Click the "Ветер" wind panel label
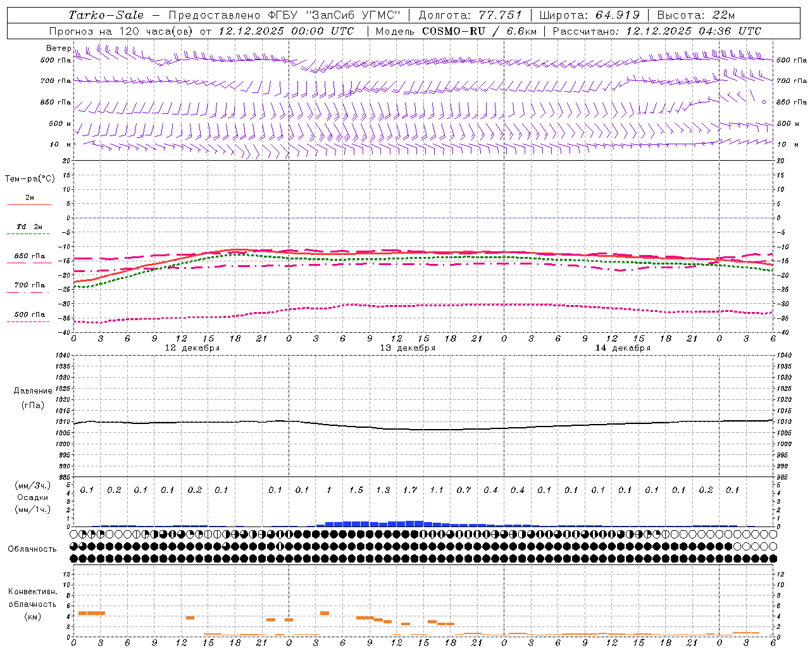Screen dimensions: 810x648 coord(58,48)
